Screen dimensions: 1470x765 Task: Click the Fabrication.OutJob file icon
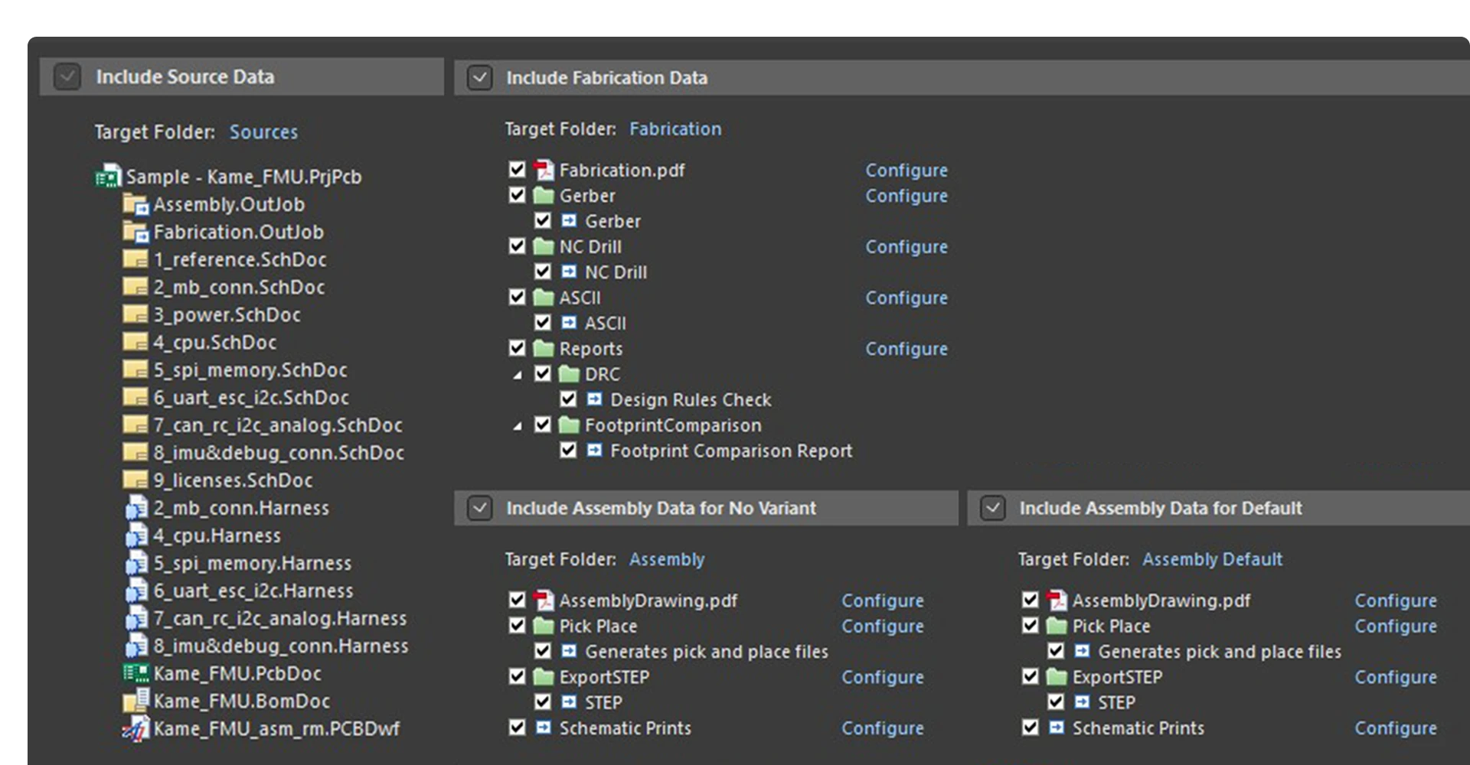click(136, 232)
